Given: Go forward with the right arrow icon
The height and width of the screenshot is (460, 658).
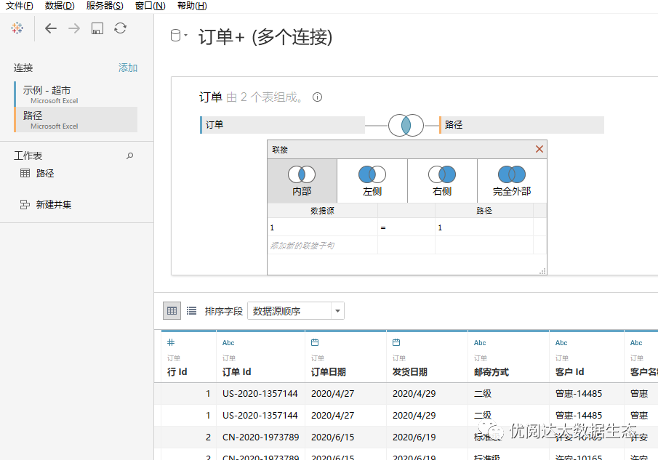Looking at the screenshot, I should click(x=74, y=28).
